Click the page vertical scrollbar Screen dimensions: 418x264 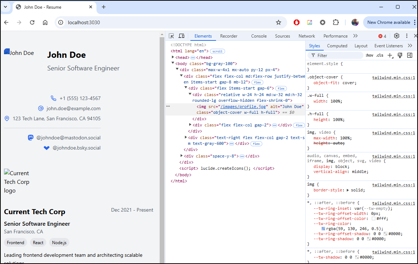(x=162, y=149)
